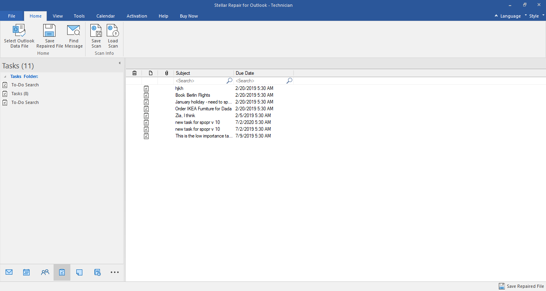Viewport: 546px width, 291px height.
Task: Click task icon for Zia, I think
Action: point(146,116)
